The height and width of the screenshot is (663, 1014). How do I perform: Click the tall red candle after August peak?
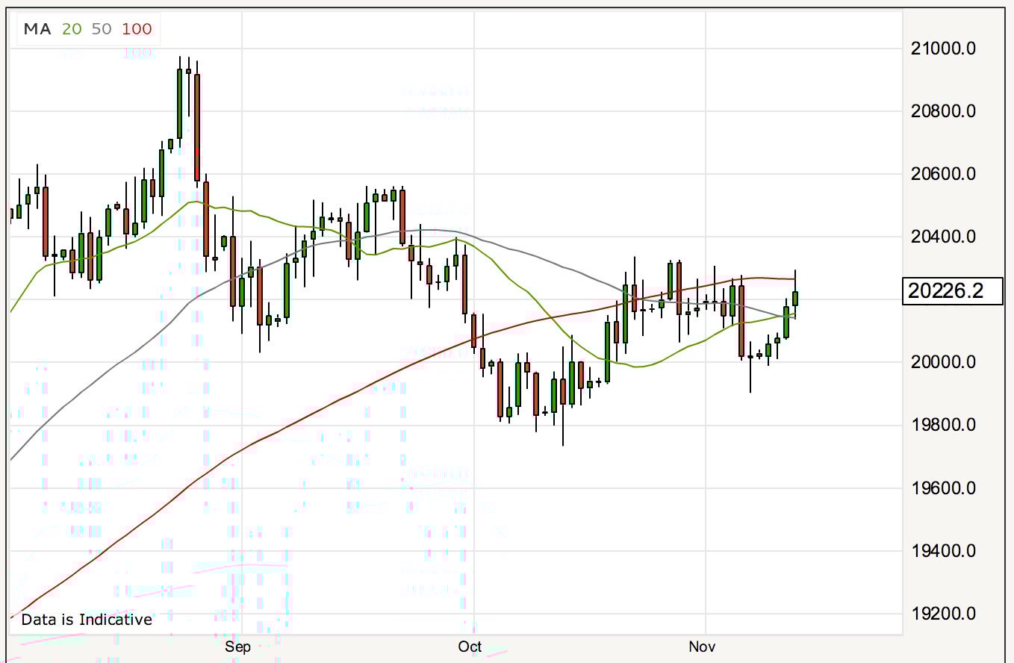(x=197, y=127)
